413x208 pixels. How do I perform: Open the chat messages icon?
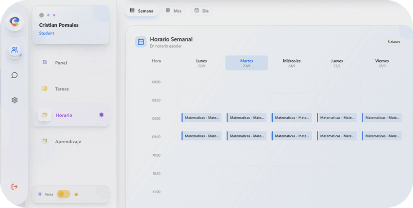pyautogui.click(x=14, y=75)
